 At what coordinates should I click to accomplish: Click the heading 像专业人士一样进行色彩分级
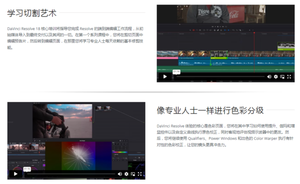coord(210,110)
